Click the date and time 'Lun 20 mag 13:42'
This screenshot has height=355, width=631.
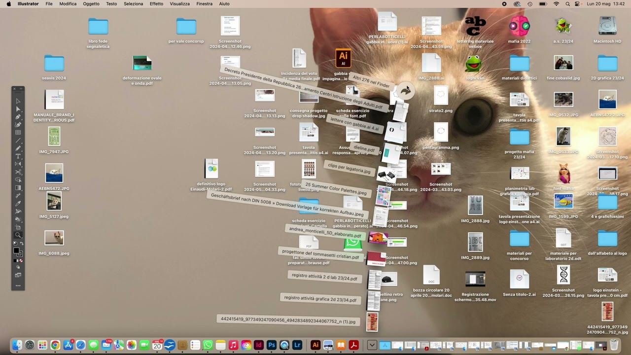pyautogui.click(x=606, y=3)
